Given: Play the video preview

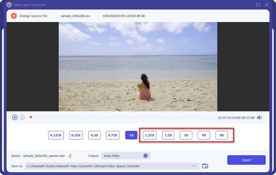Looking at the screenshot, I should (x=15, y=117).
